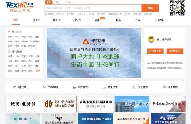191x124 pixels.
Task: Open the 浙江八达运动服饰有限公司 ad card
Action: (59, 119)
